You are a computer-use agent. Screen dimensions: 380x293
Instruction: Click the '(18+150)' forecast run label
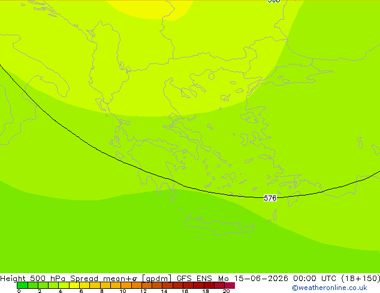361,279
